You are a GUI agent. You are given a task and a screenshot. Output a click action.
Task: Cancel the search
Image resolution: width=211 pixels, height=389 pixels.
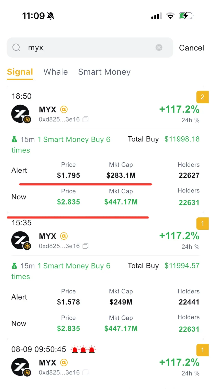tap(191, 48)
